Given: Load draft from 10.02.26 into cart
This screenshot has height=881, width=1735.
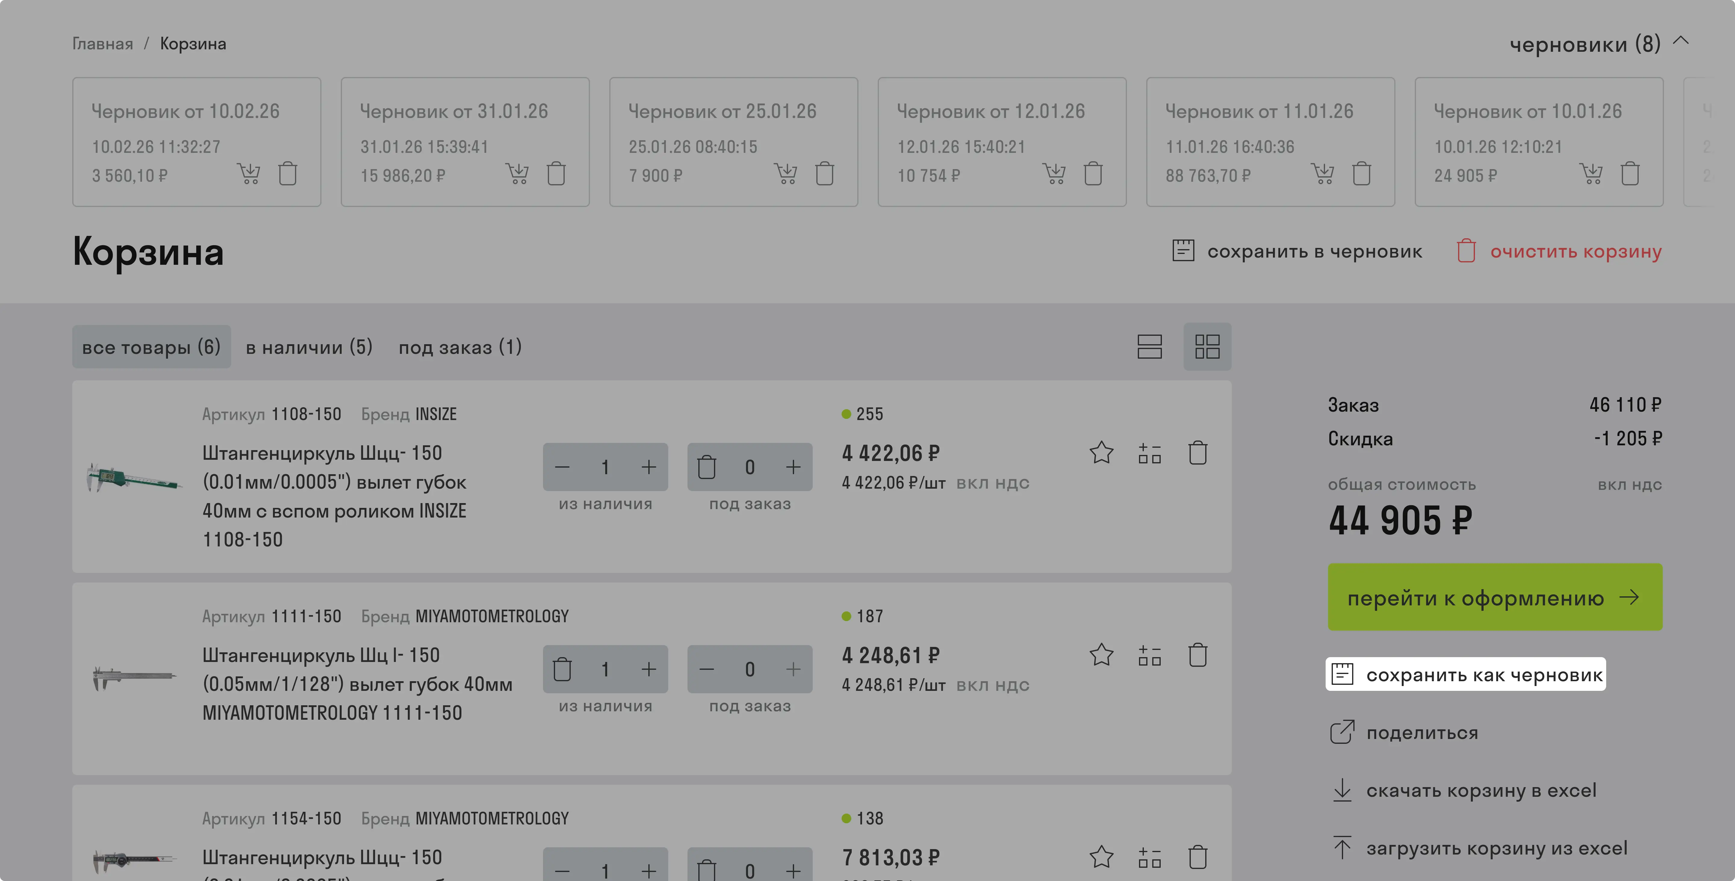Looking at the screenshot, I should (x=249, y=174).
